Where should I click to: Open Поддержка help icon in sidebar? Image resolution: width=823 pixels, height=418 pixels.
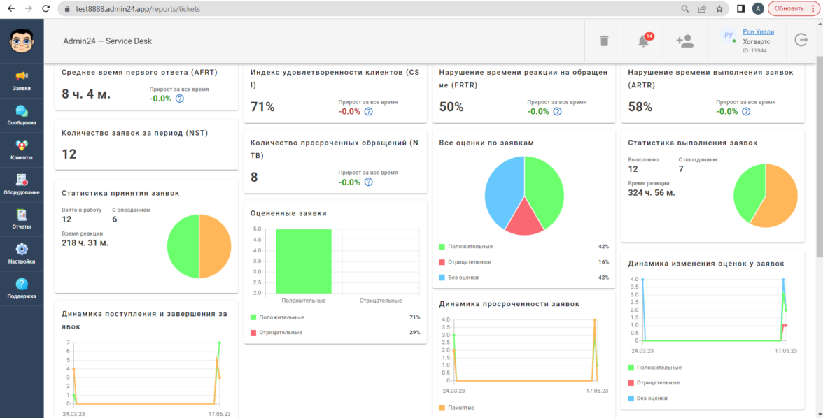[x=22, y=288]
